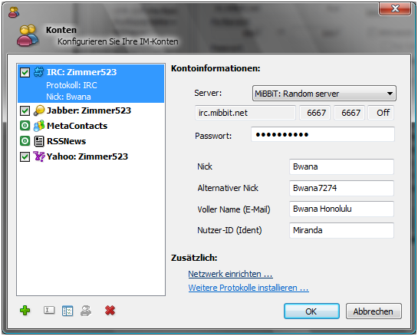Select the Jabber lightbulb icon
418x336 pixels.
click(x=39, y=110)
